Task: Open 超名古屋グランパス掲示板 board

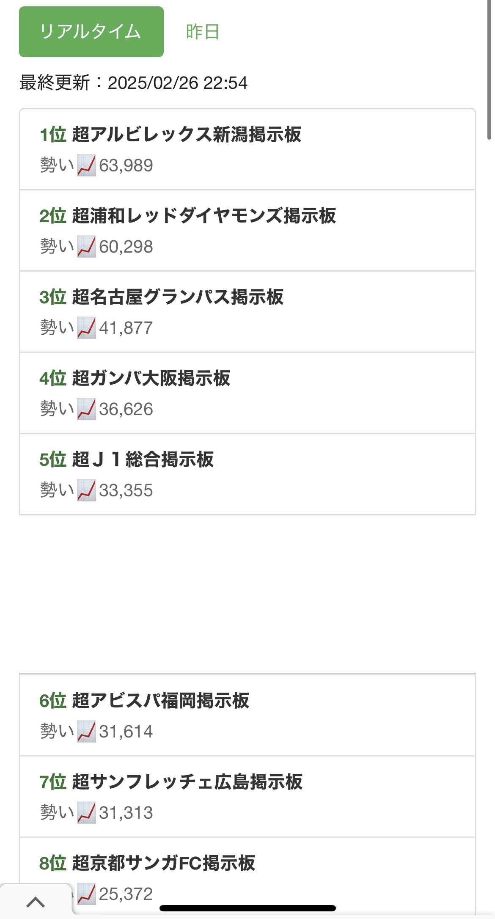Action: pos(177,297)
